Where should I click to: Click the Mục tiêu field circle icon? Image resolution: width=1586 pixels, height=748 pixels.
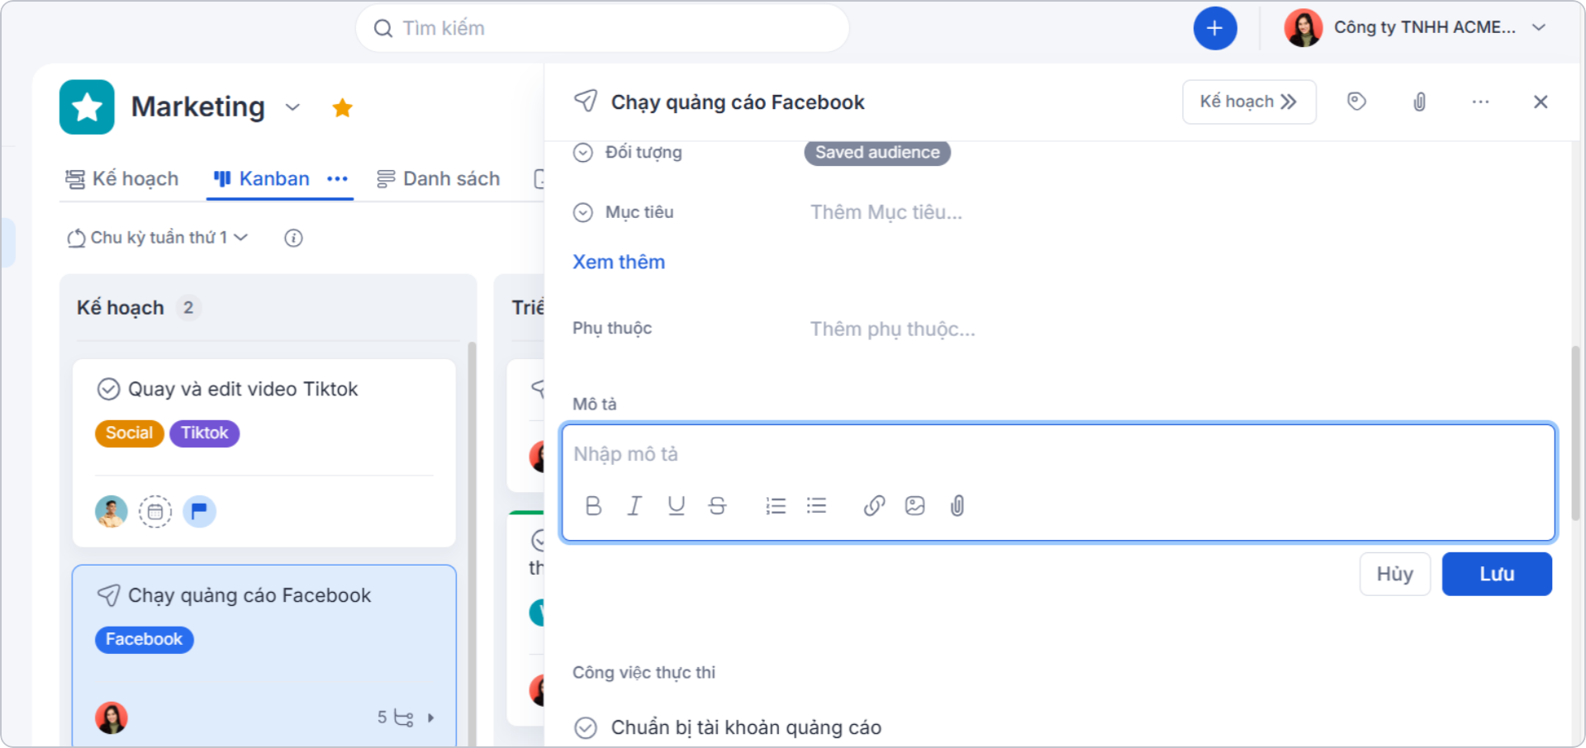(x=583, y=212)
